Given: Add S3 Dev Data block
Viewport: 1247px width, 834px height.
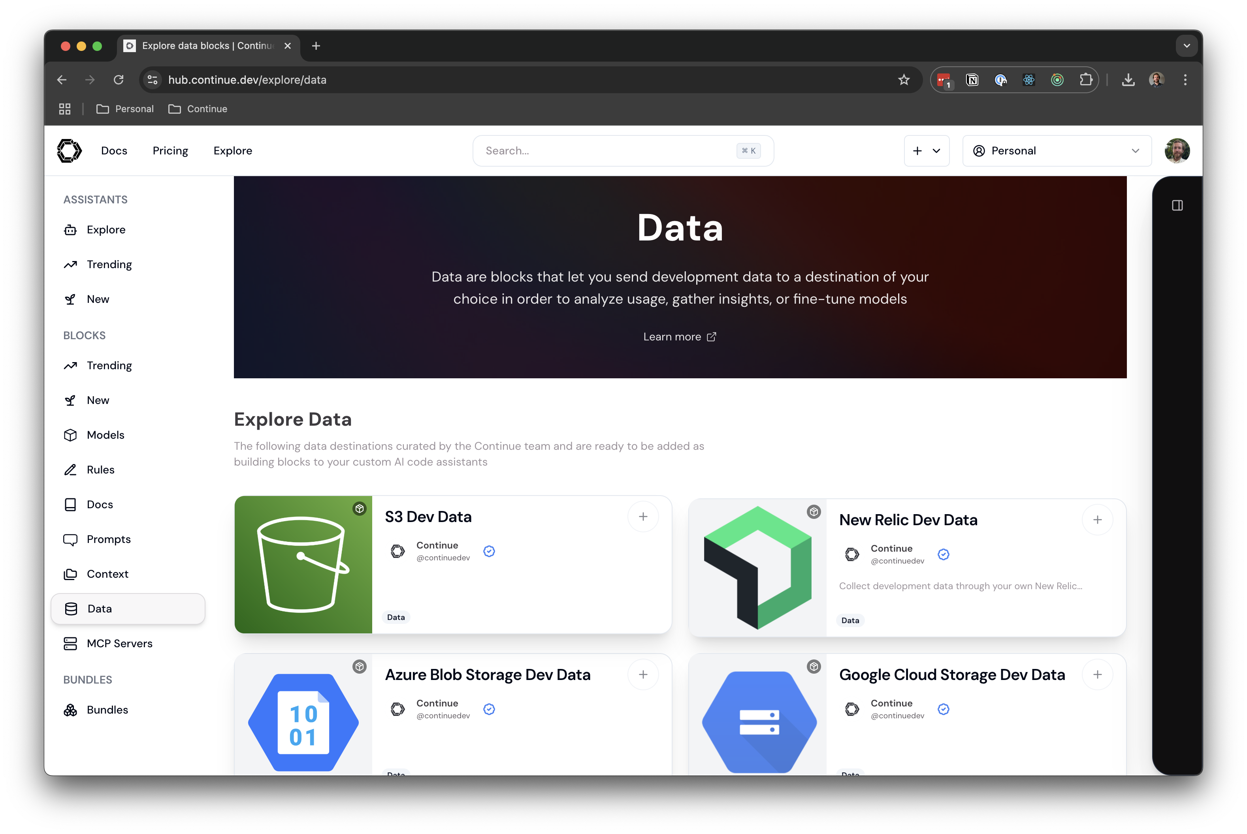Looking at the screenshot, I should [x=643, y=517].
